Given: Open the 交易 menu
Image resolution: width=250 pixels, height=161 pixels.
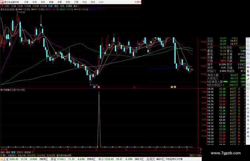Looking at the screenshot, I should pos(76,2).
